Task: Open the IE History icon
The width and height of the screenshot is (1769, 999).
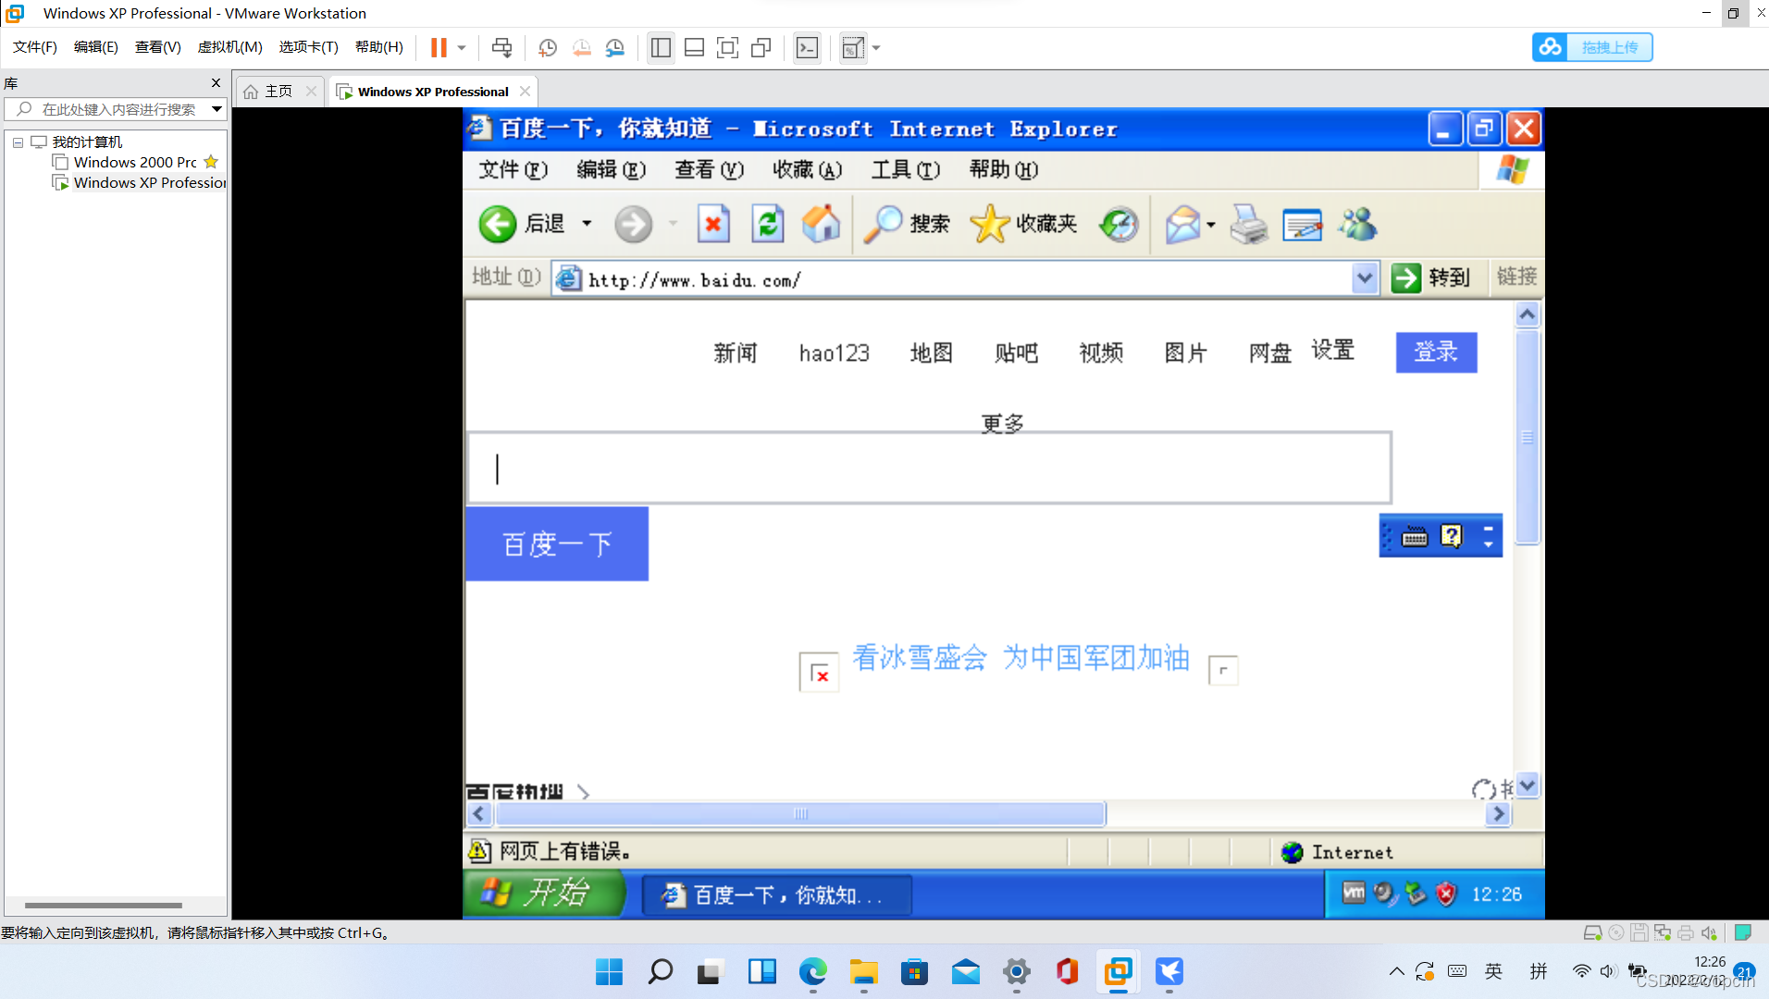Action: [1119, 224]
